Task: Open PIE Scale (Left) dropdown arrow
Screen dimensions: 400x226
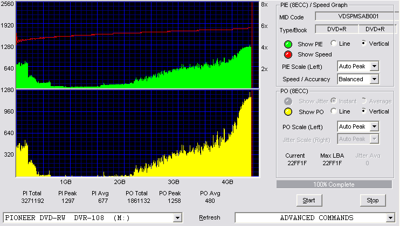Action: pos(374,66)
